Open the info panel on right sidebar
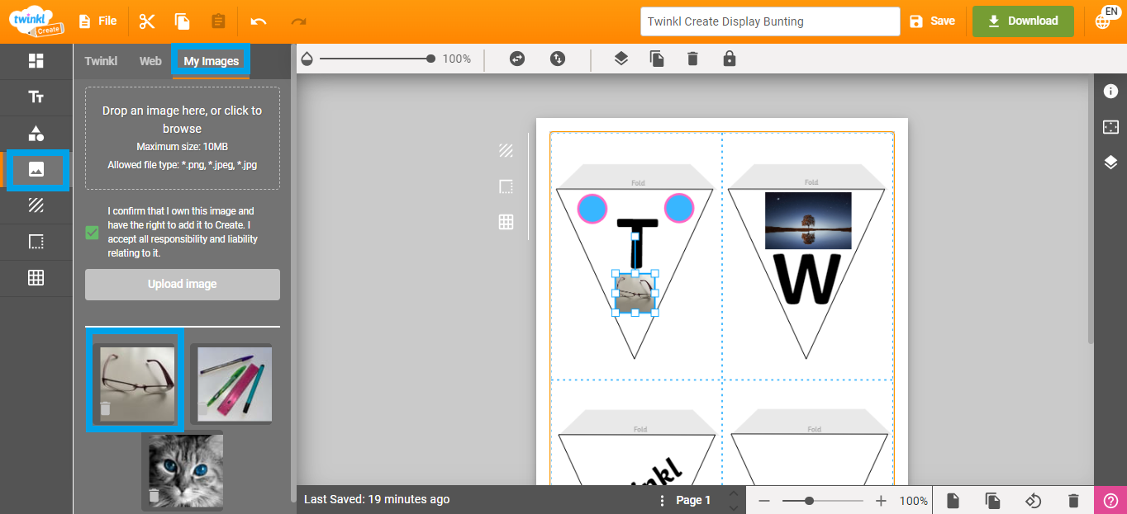The width and height of the screenshot is (1127, 514). click(1110, 92)
